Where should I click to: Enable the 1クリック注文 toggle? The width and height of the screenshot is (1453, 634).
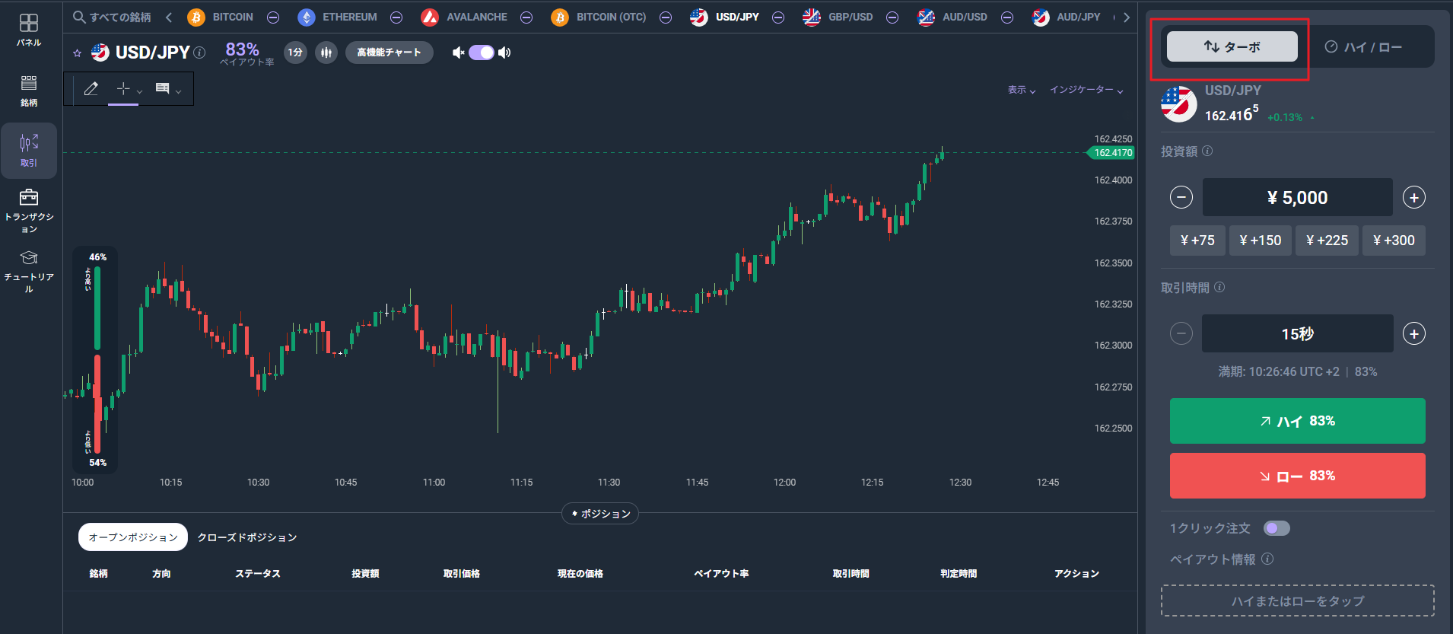1277,528
